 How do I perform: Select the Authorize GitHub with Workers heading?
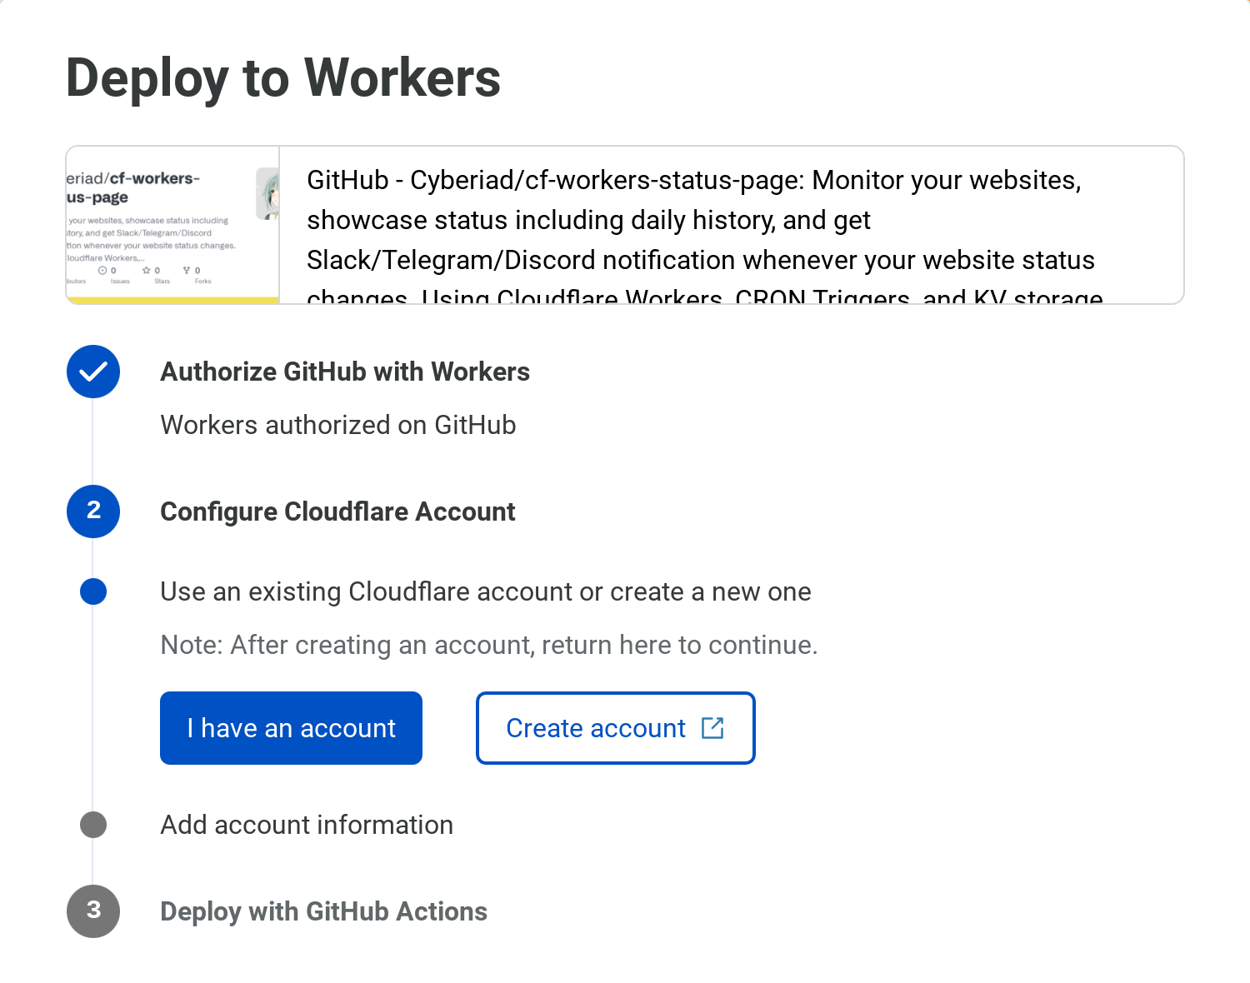point(345,372)
